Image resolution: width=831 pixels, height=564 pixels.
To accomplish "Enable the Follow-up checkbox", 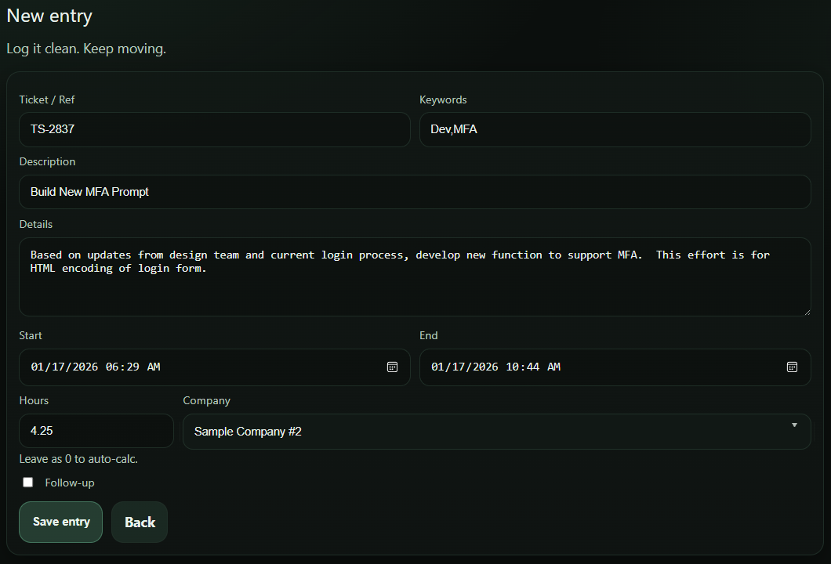I will tap(27, 482).
